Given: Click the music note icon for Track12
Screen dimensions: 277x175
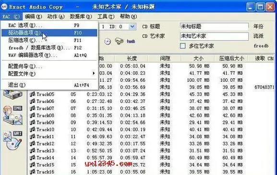Looking at the screenshot, I should [x=32, y=143].
